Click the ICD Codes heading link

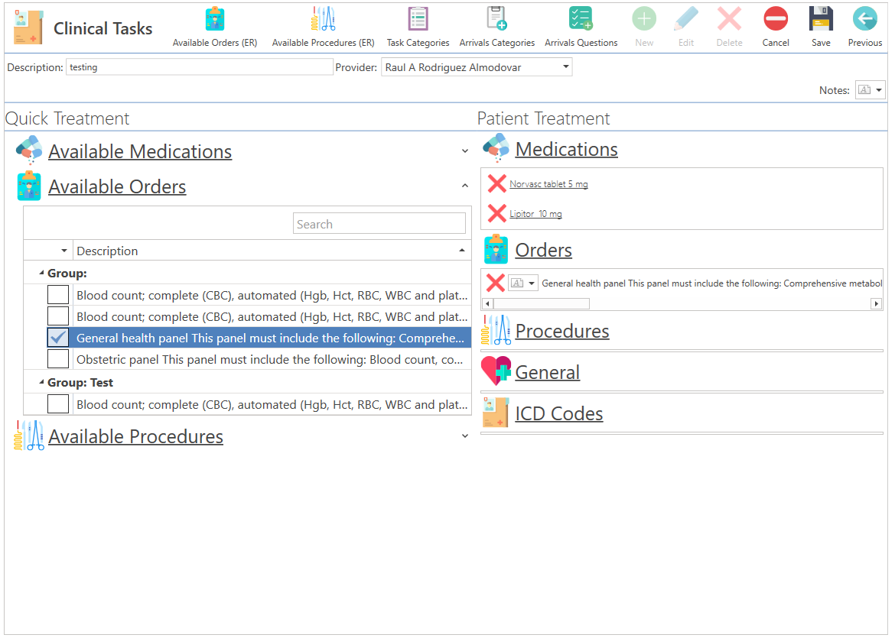tap(559, 413)
